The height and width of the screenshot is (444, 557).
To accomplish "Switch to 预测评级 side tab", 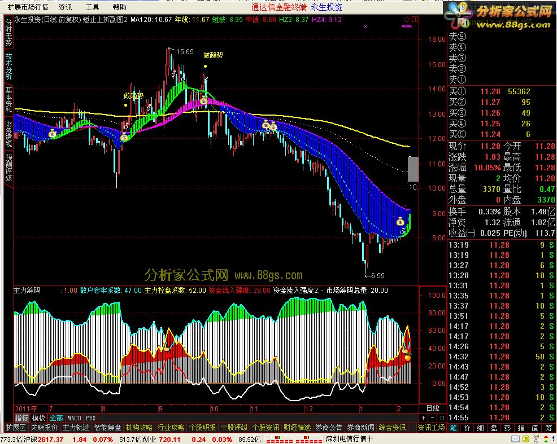I will tap(8, 168).
